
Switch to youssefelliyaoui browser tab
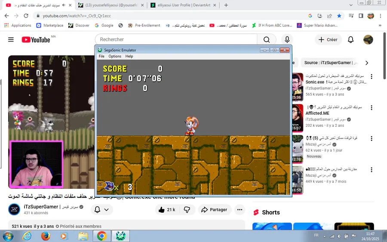pos(111,5)
